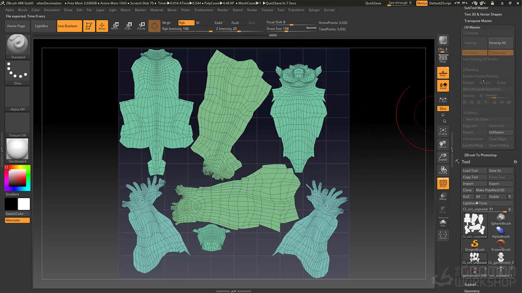The width and height of the screenshot is (522, 293).
Task: Toggle Rgb painting mode
Action: 186,23
